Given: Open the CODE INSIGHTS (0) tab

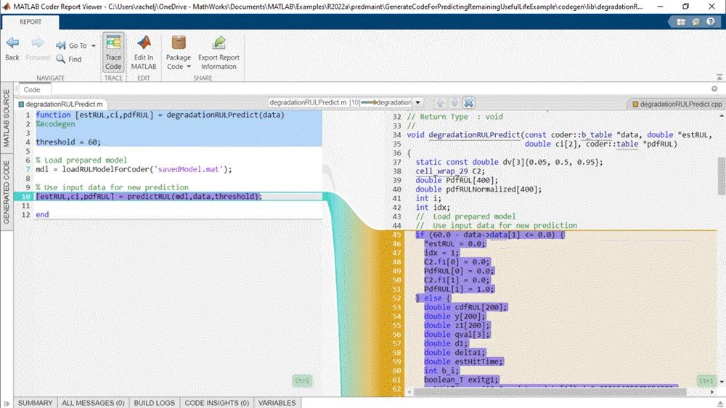Looking at the screenshot, I should tap(217, 402).
